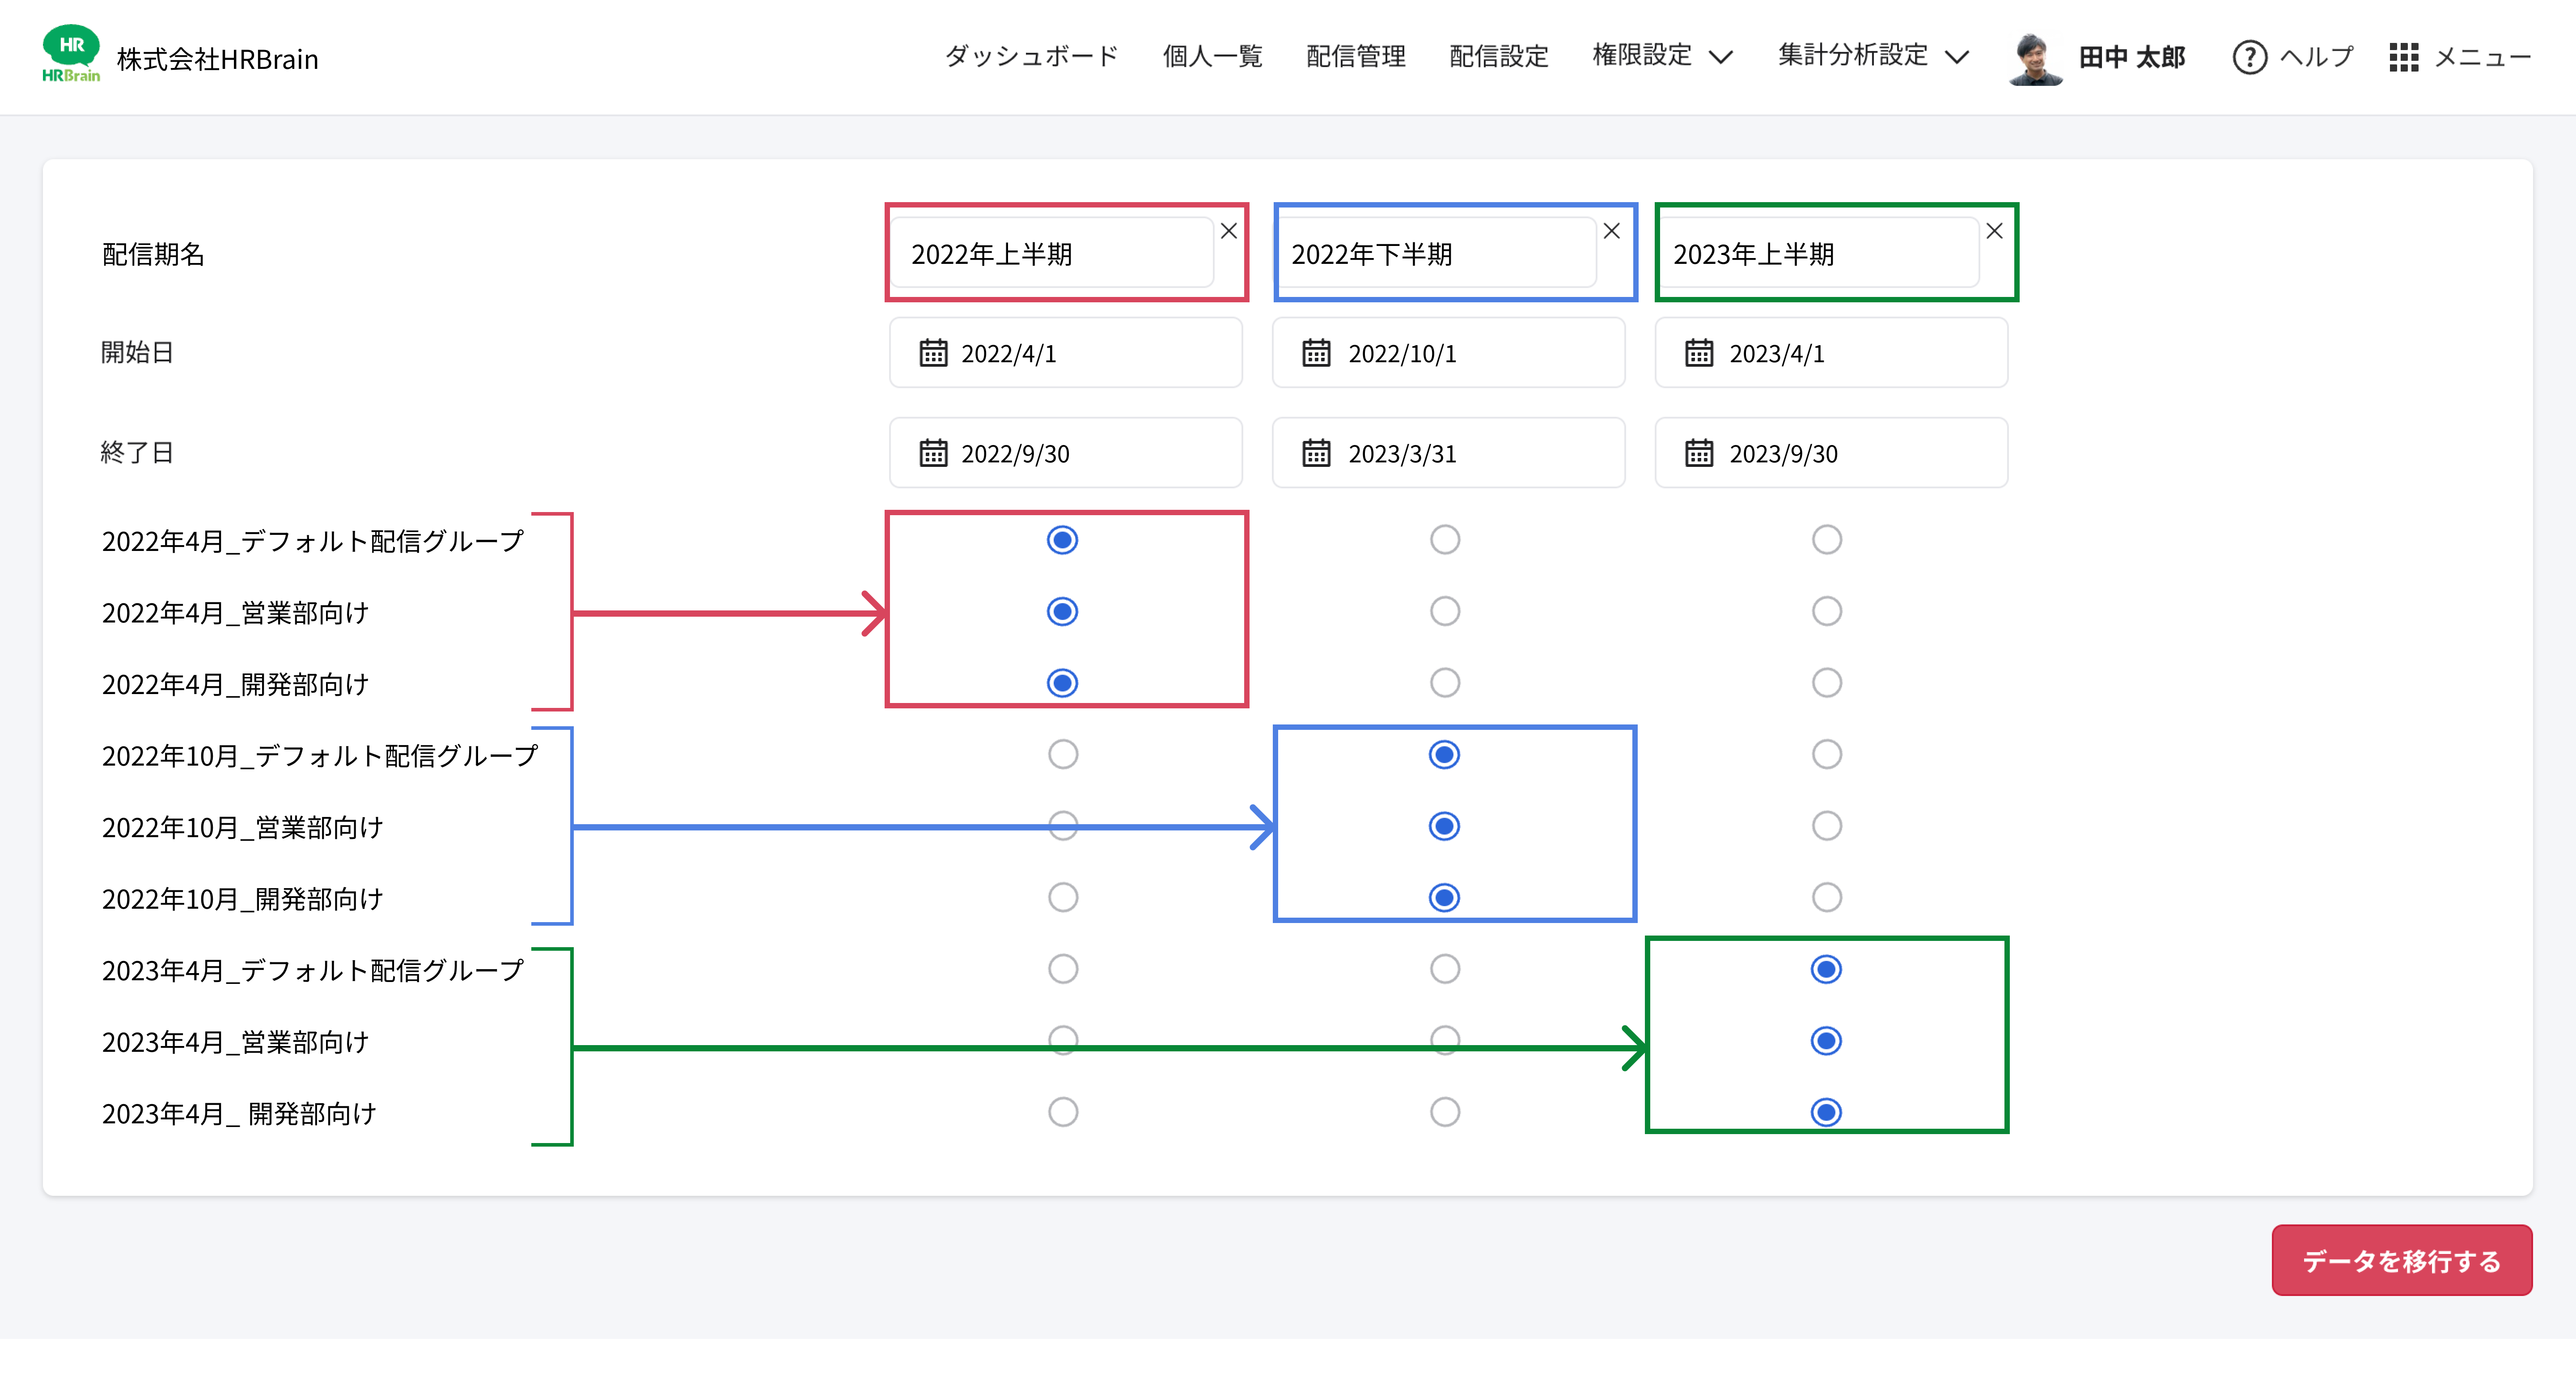Select 2023年上半期 for 2022年4月_開発部向け
Image resolution: width=2576 pixels, height=1389 pixels.
coord(1826,683)
